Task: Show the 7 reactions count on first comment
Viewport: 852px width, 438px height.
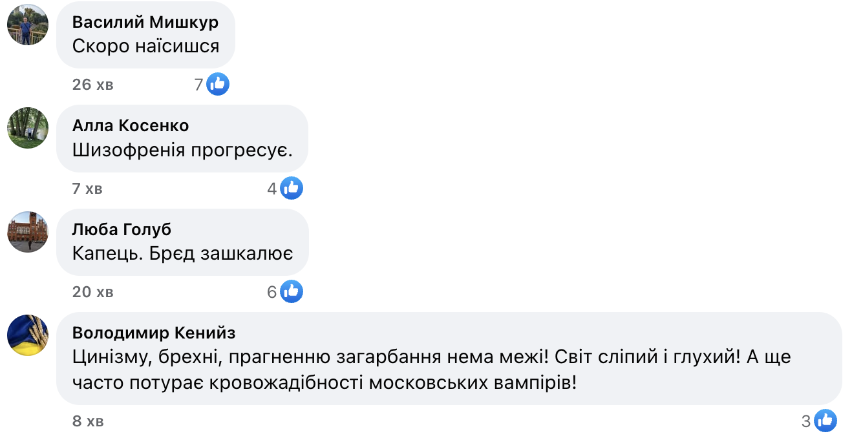Action: click(199, 85)
